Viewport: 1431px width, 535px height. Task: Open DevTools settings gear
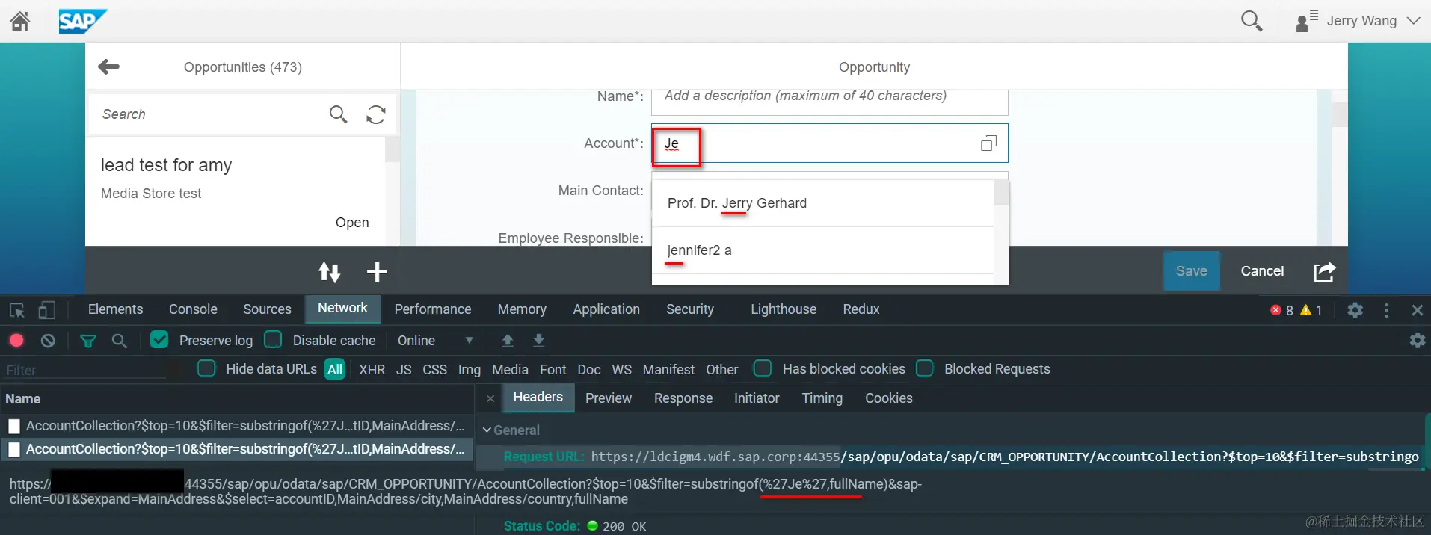1355,309
